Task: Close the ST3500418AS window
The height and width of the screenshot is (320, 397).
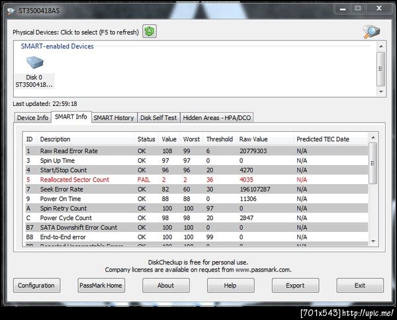Action: pos(378,9)
